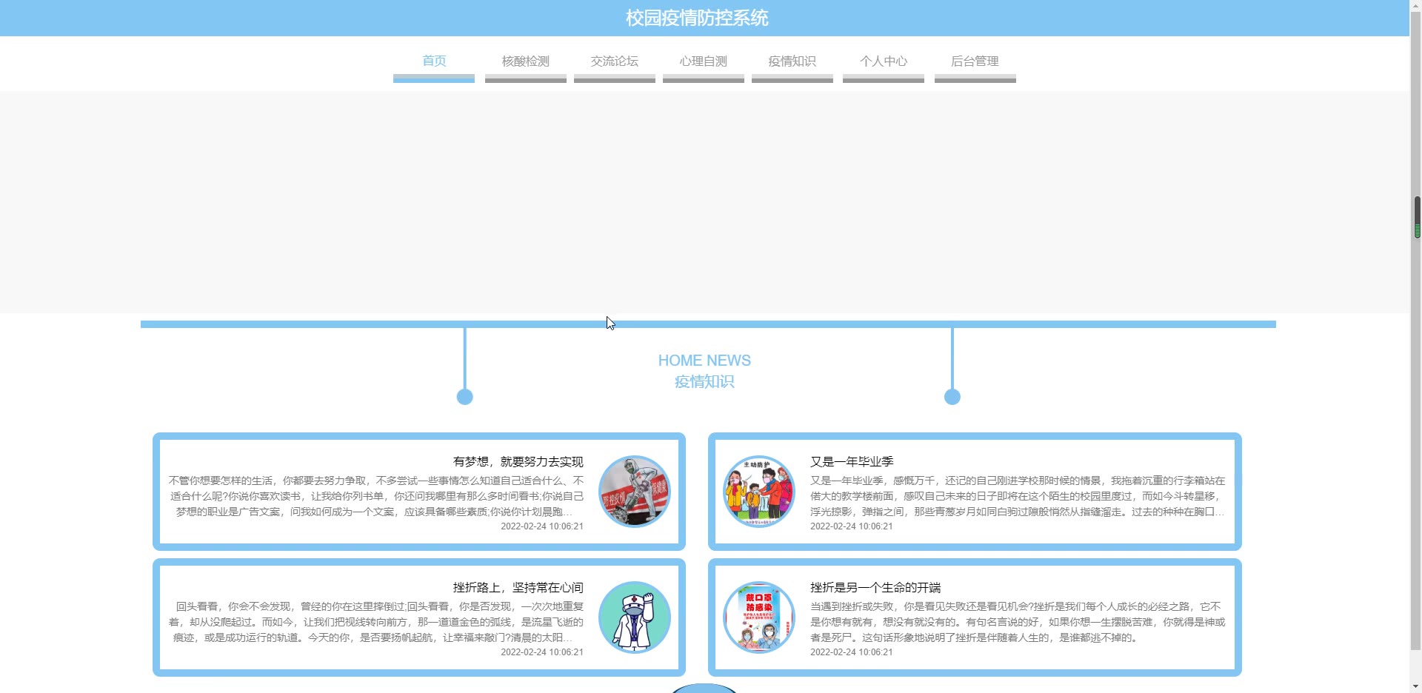Open the 核酸检测 navigation tab
This screenshot has width=1422, height=693.
pyautogui.click(x=526, y=61)
